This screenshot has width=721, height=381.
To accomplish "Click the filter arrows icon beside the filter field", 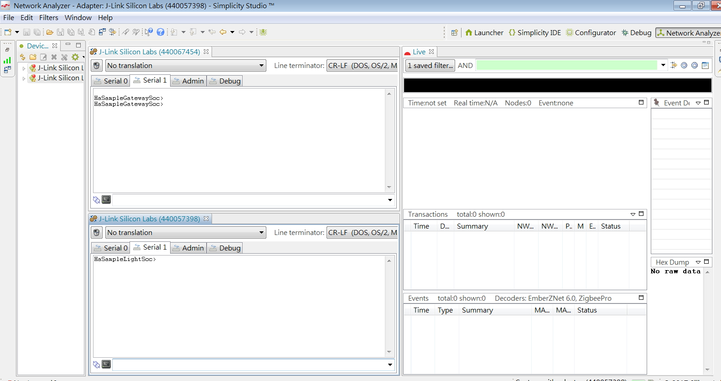I will (x=674, y=65).
